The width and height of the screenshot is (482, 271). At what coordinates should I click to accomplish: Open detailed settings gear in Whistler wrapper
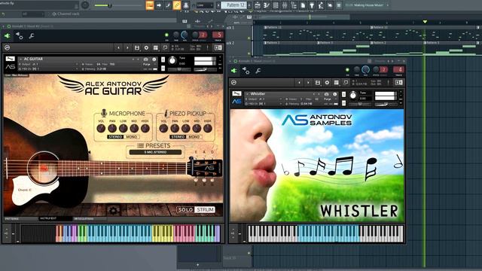coord(246,71)
